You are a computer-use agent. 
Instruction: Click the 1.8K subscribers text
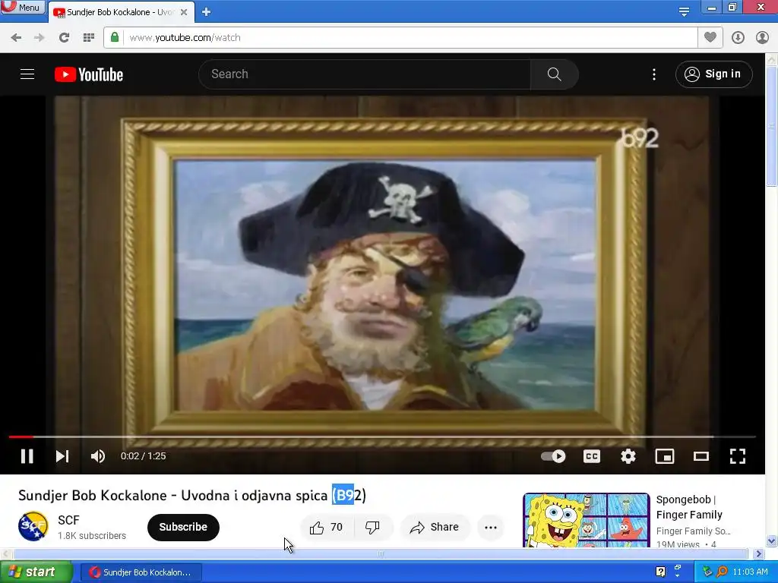[92, 536]
